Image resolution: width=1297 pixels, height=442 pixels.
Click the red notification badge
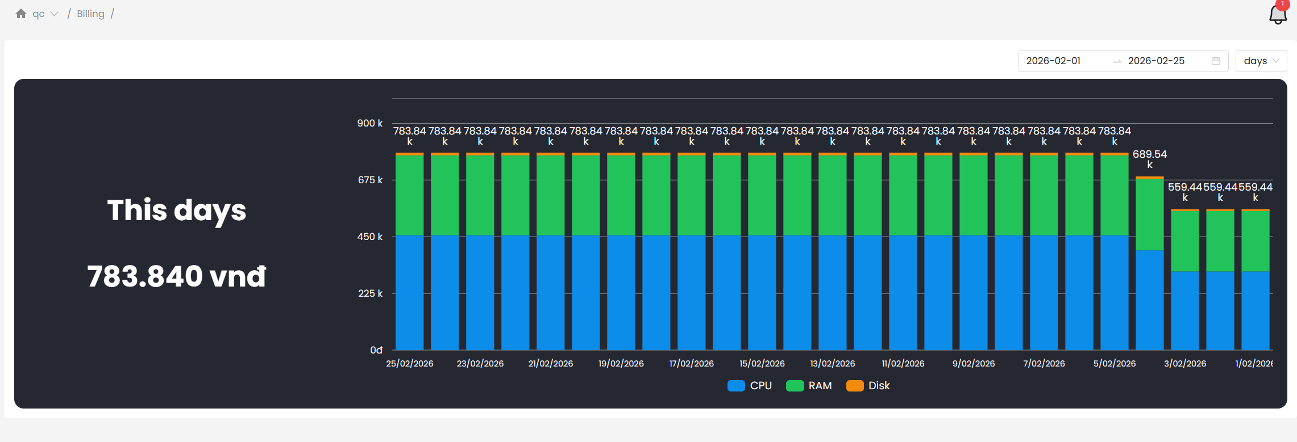pos(1283,4)
